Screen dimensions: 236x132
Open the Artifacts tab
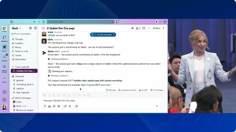(x=158, y=28)
